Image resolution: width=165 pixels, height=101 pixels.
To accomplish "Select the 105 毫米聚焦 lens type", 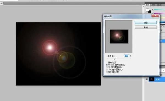I will 107,70.
